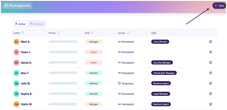Click the RA avatar for Rémi A.
Screen dimensions: 227x110
pyautogui.click(x=16, y=42)
